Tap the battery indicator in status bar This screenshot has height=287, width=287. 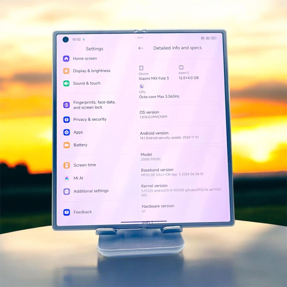point(213,38)
